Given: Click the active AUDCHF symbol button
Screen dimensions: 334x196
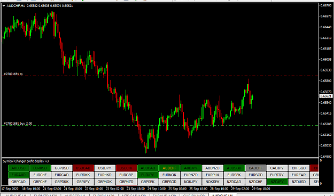Looking at the screenshot, I should click(169, 168).
